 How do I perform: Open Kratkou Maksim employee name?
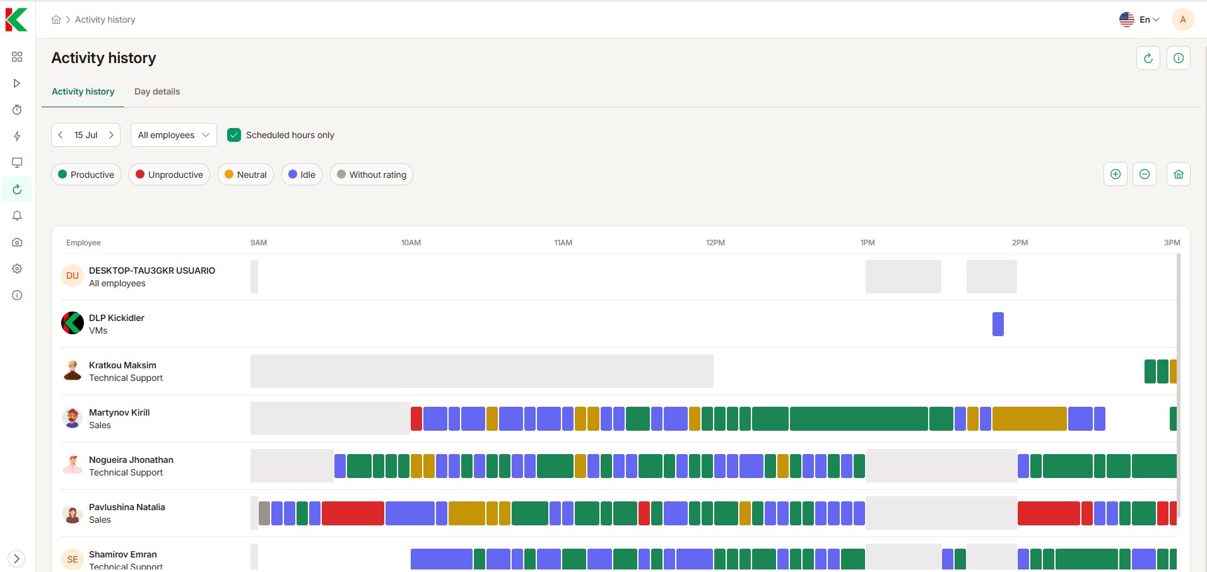tap(122, 365)
